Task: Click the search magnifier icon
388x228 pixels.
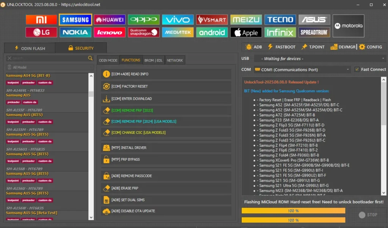Action: click(90, 58)
